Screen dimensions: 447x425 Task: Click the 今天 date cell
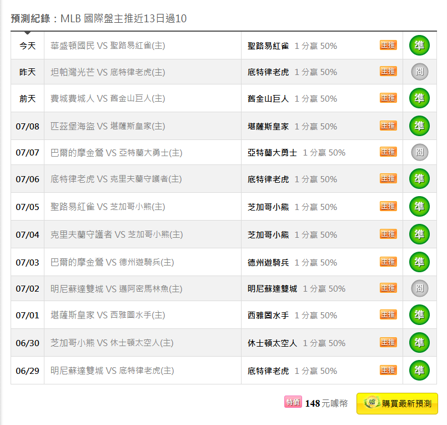tap(27, 46)
